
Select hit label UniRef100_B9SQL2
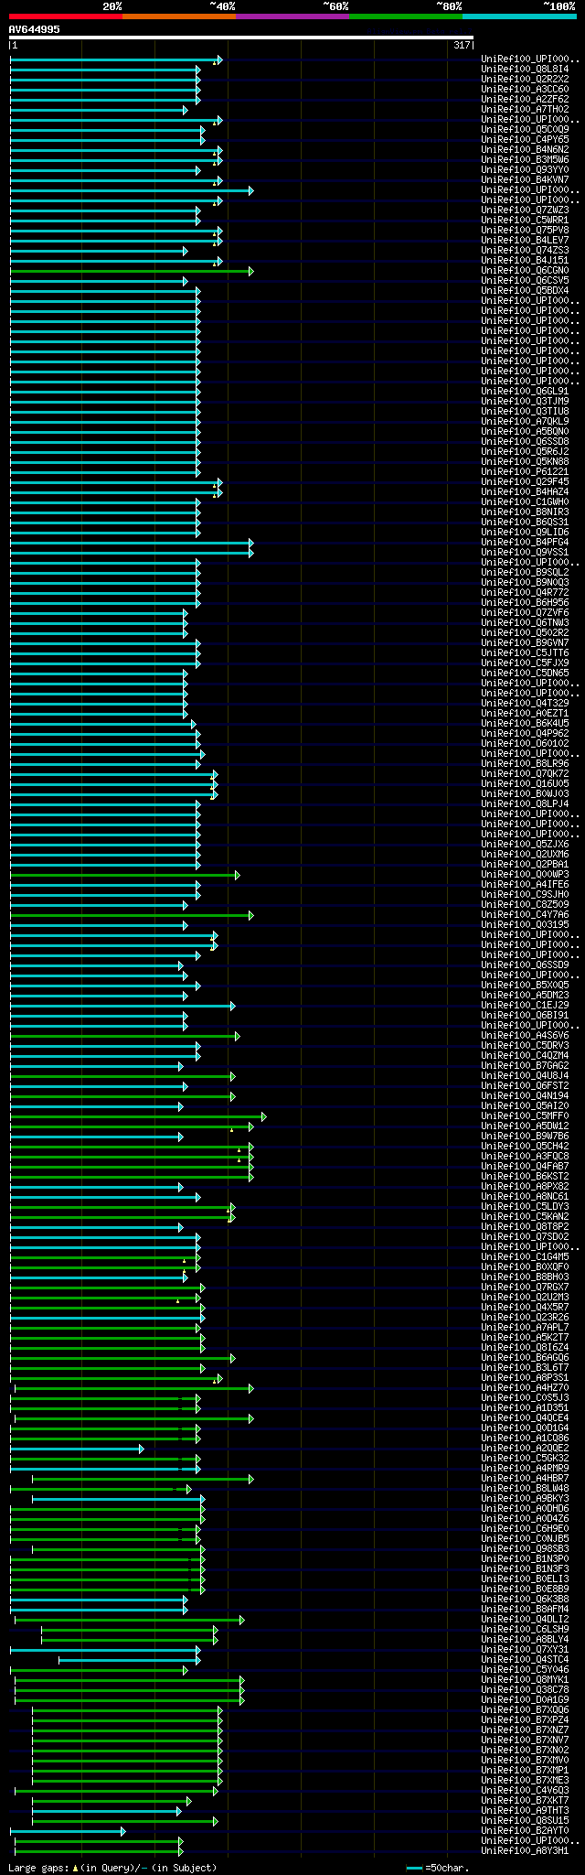pos(525,572)
